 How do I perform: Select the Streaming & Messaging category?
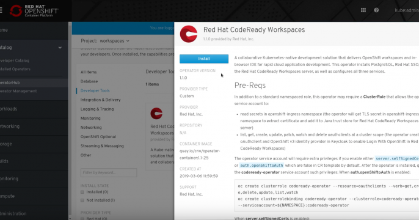(102, 146)
